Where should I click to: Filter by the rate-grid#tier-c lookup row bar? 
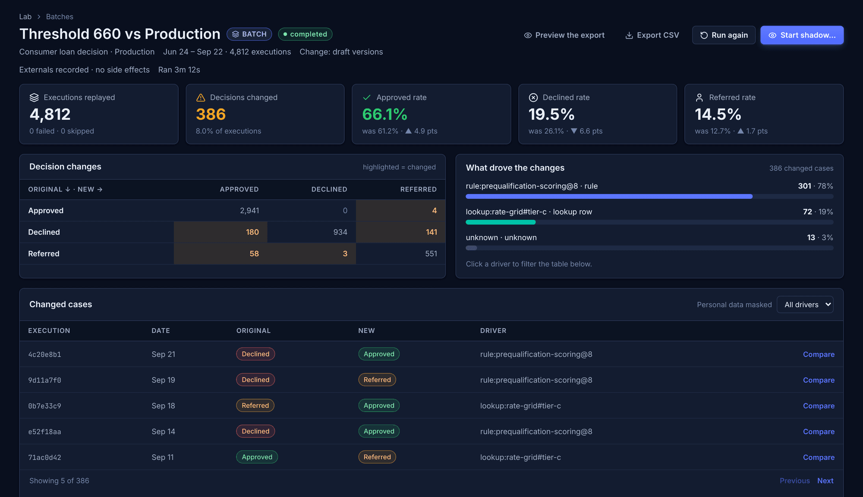(x=649, y=217)
